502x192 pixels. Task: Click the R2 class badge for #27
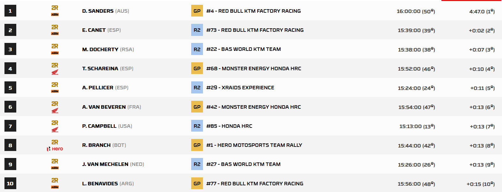(x=197, y=164)
